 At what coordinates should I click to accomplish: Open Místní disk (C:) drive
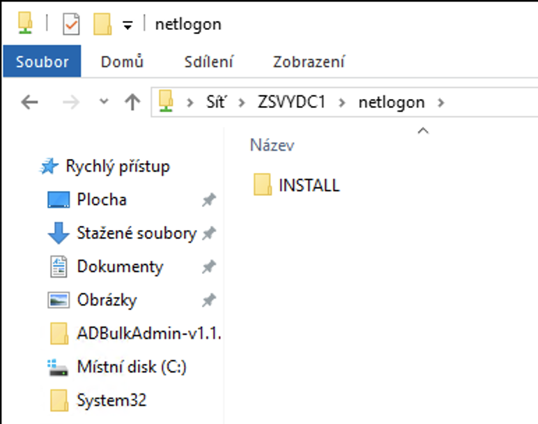point(131,367)
